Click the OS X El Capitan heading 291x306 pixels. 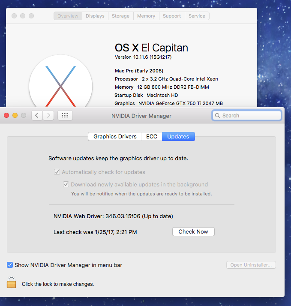151,48
